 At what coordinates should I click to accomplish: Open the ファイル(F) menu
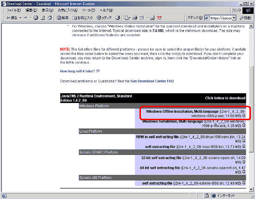(13, 10)
